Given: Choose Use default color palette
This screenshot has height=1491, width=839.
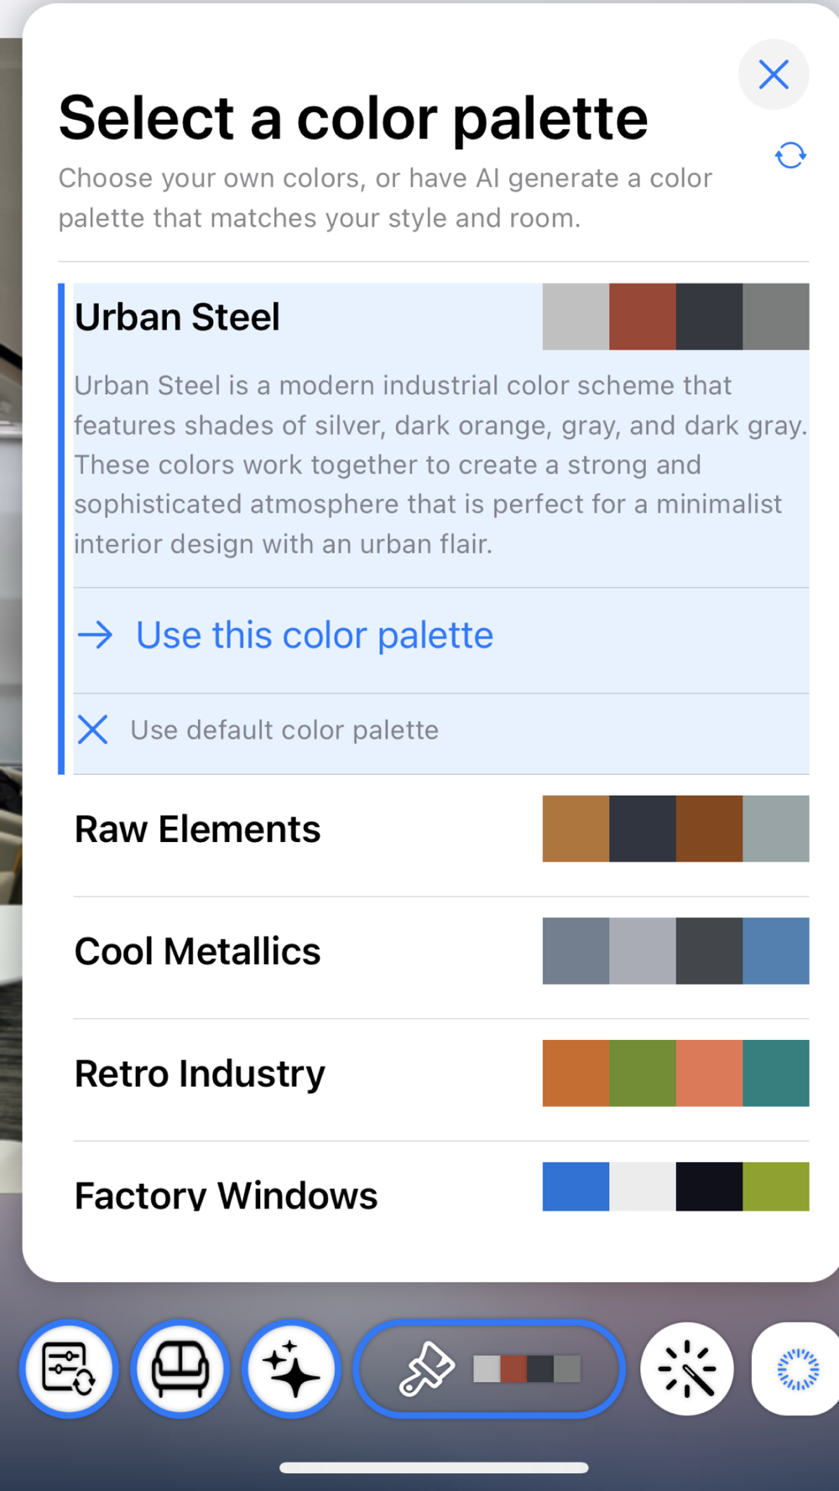Looking at the screenshot, I should click(284, 730).
